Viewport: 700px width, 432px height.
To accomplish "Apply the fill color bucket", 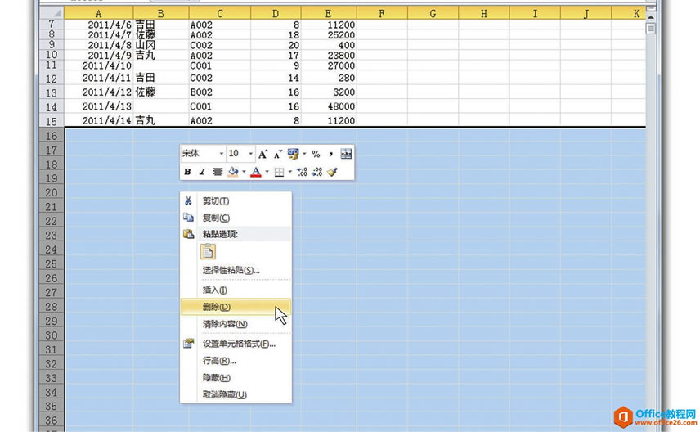I will 233,172.
